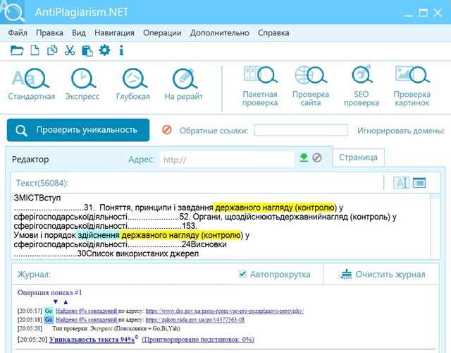Focus the Адрес http:// input field
451x353 pixels.
[227, 160]
